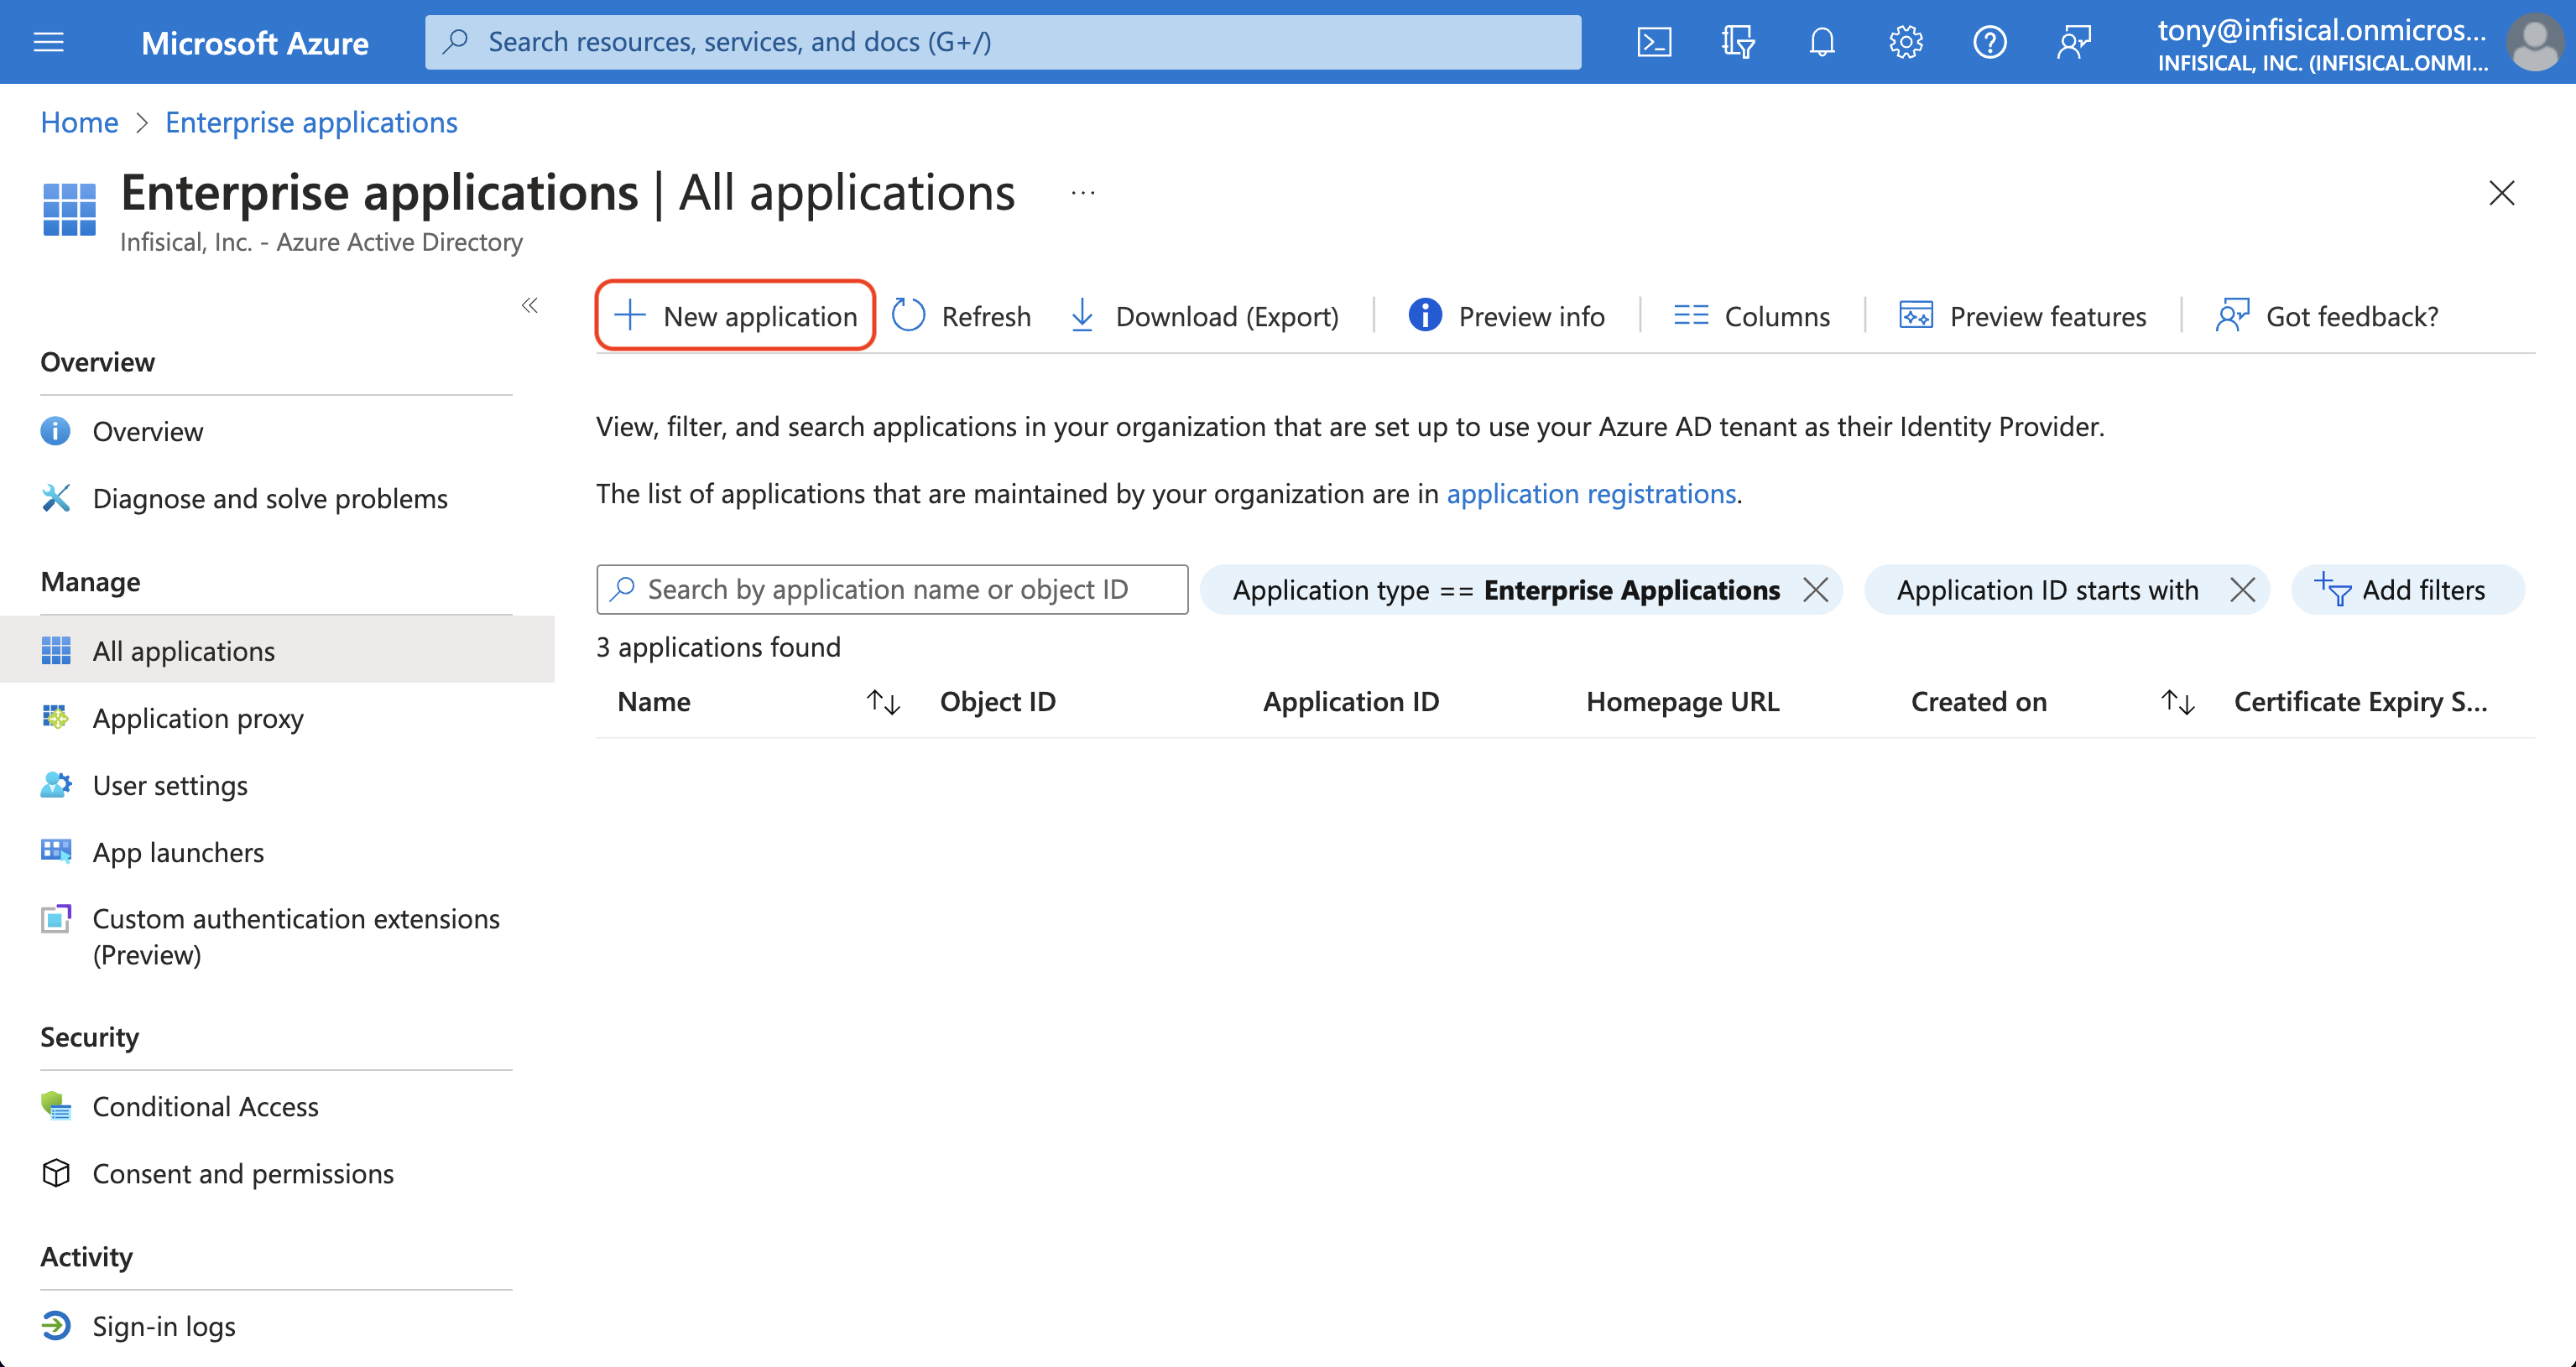Focus the Search resources, services, and docs box
Image resolution: width=2576 pixels, height=1367 pixels.
click(x=1003, y=42)
